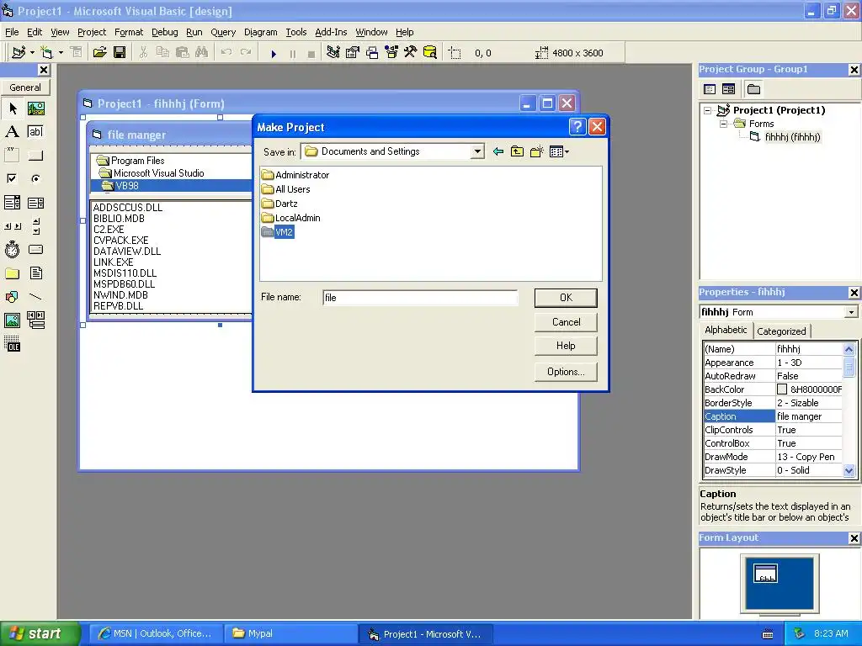The height and width of the screenshot is (646, 862).
Task: Click Cancel in Make Project dialog
Action: [566, 322]
